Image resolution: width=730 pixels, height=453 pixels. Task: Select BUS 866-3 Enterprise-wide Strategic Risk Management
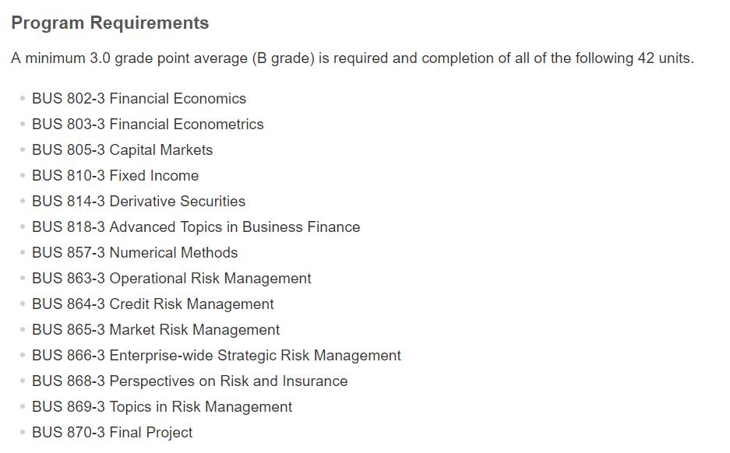(217, 356)
